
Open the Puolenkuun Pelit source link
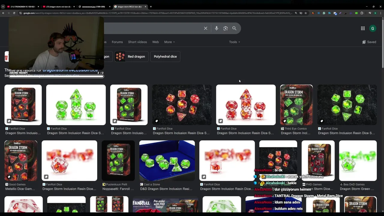(x=116, y=184)
